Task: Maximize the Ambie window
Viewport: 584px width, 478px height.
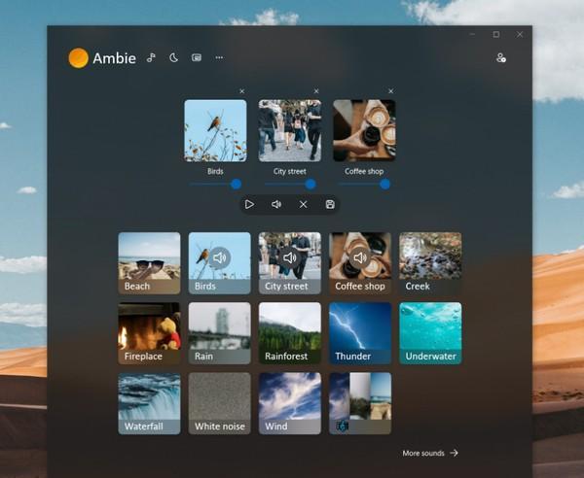Action: pyautogui.click(x=496, y=34)
